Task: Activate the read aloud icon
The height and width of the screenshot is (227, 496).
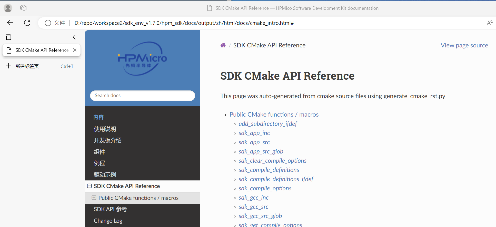Action: (x=489, y=23)
